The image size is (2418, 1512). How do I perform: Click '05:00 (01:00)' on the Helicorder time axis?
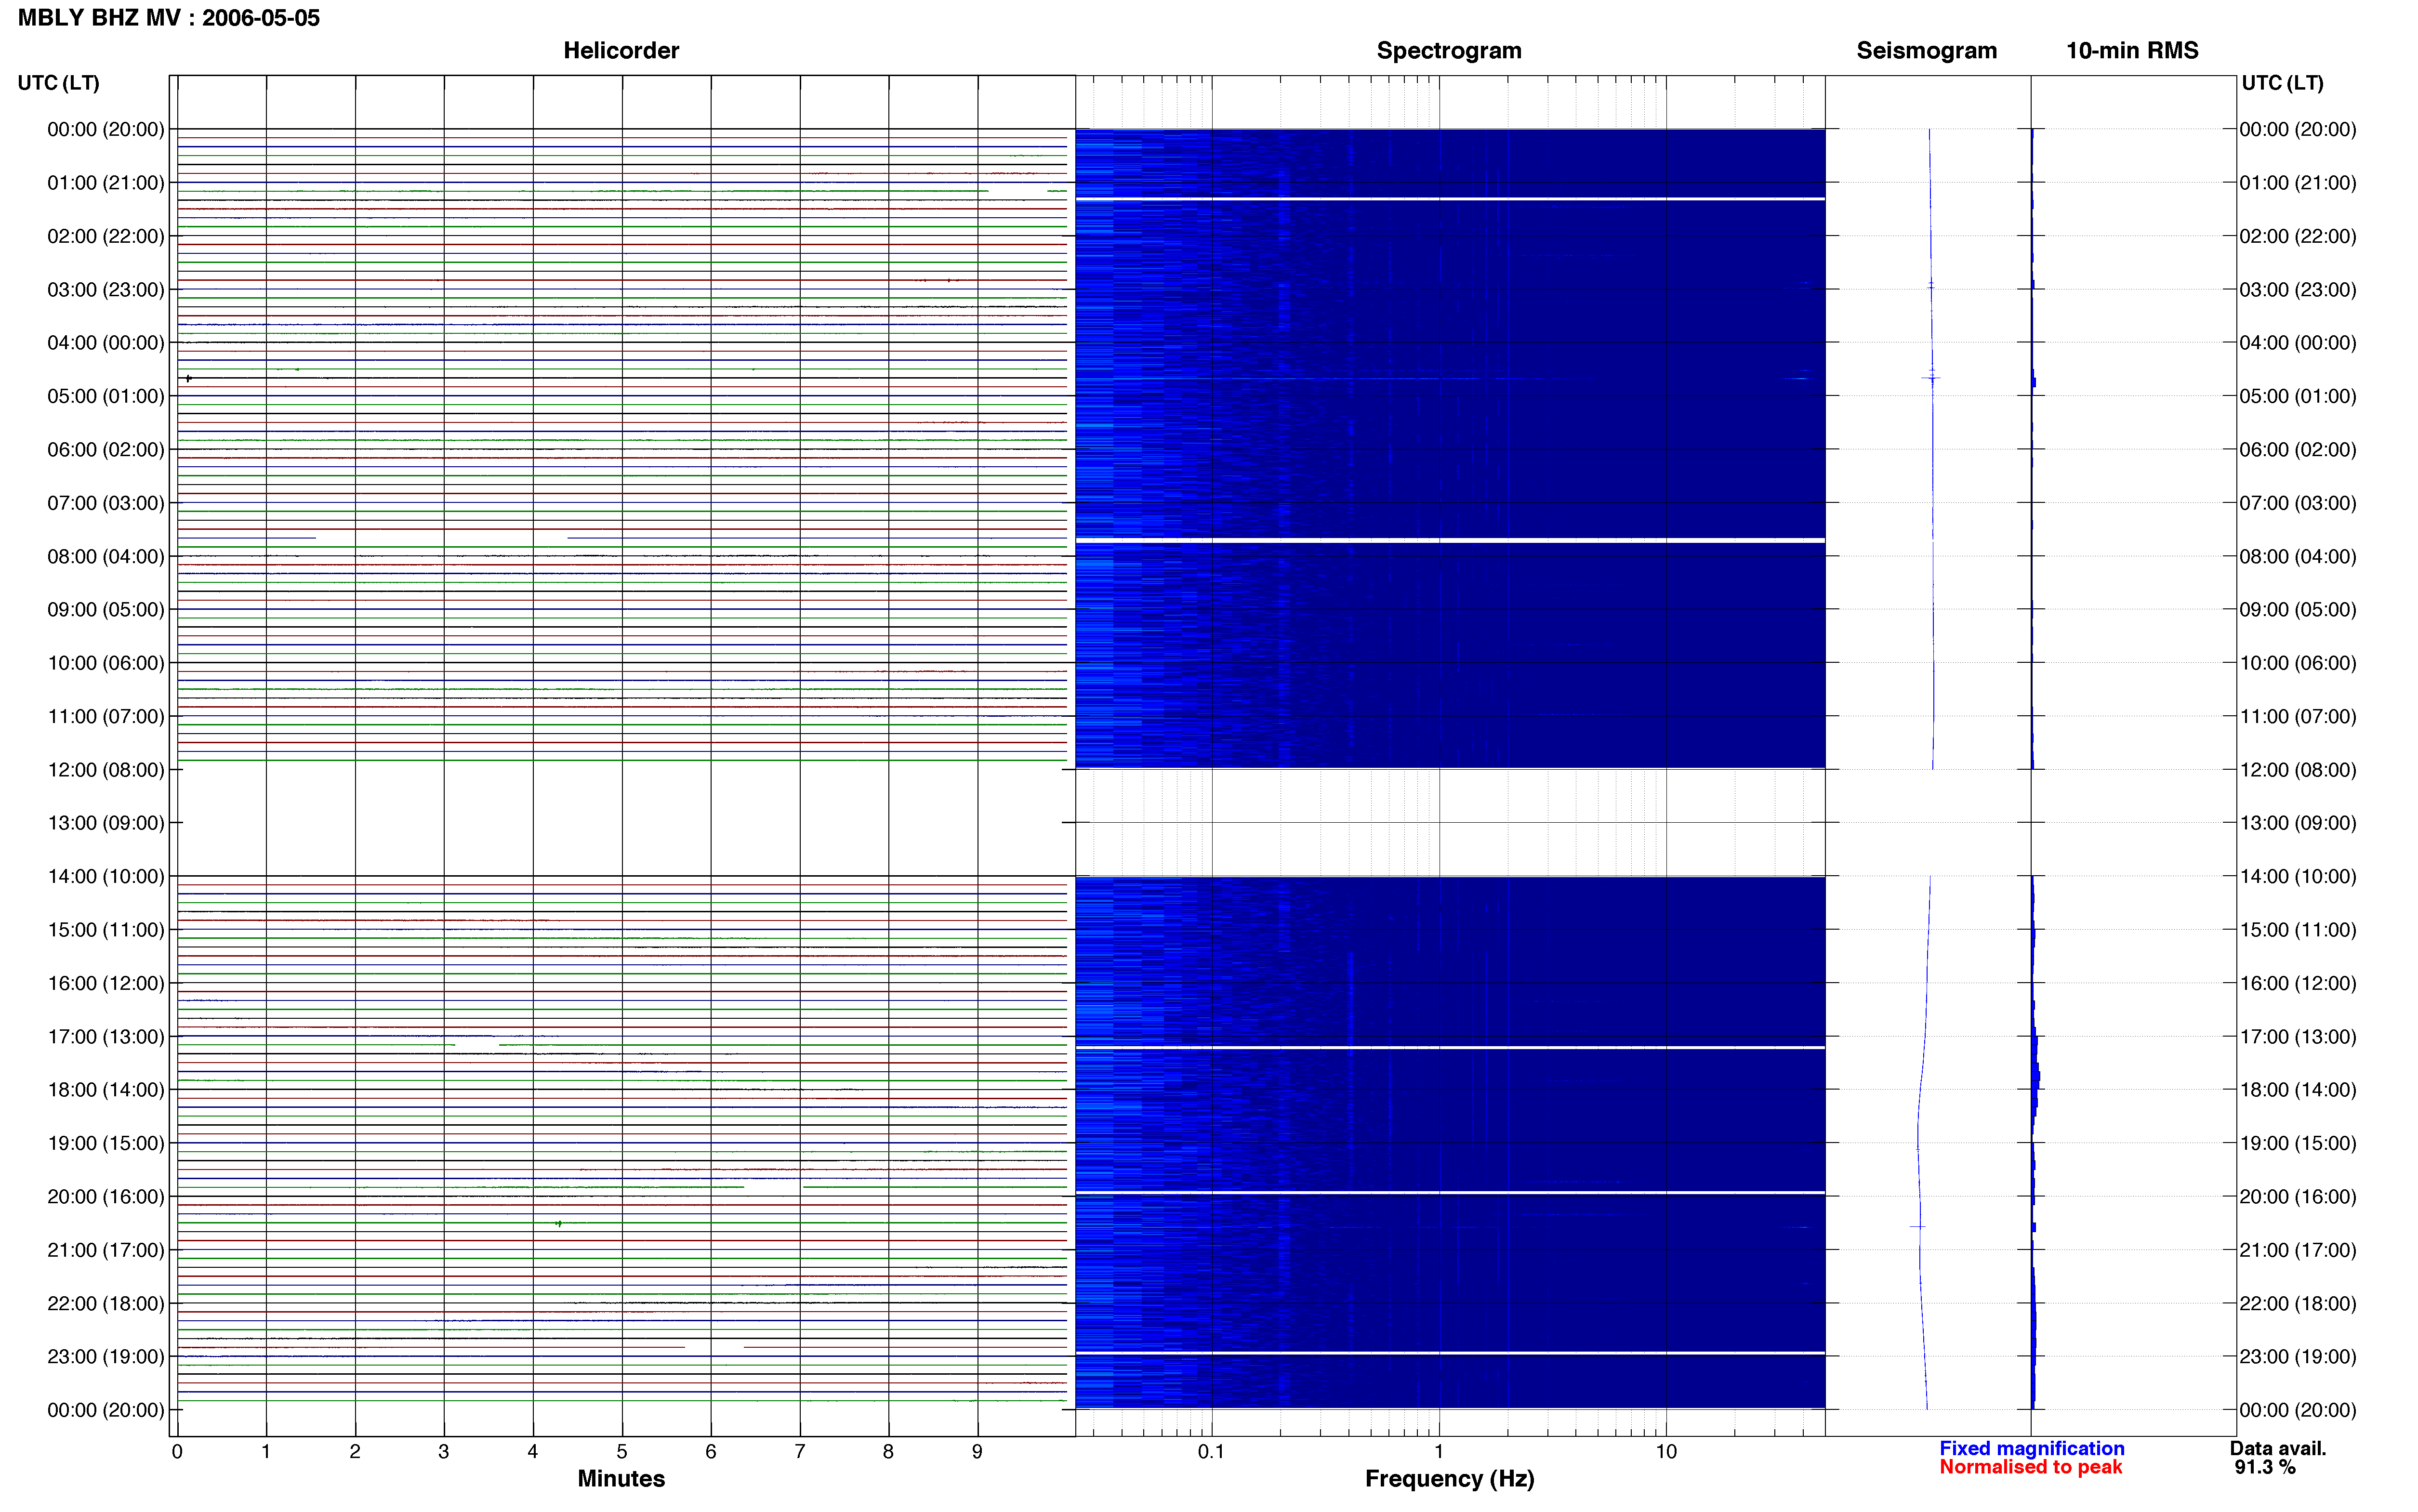tap(105, 396)
